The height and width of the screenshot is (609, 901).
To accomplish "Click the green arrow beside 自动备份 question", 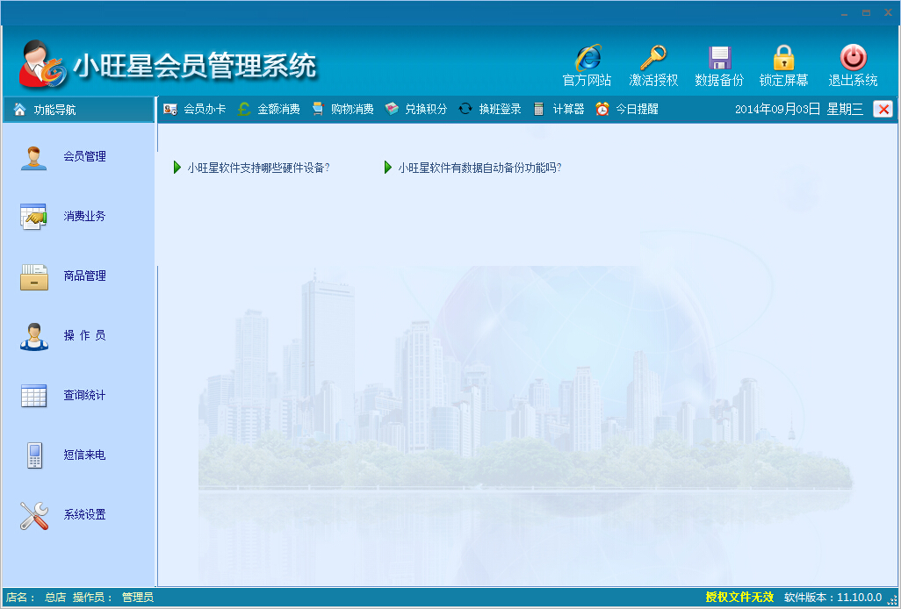I will click(388, 168).
